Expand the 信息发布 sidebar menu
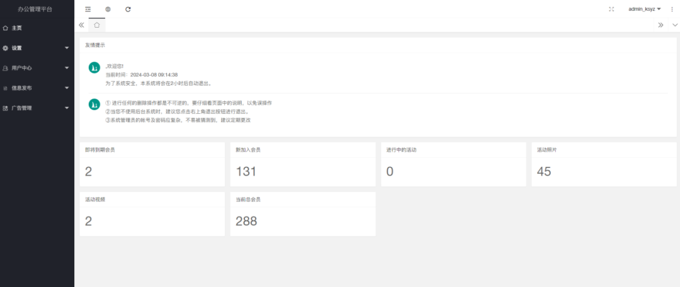The height and width of the screenshot is (287, 680). tap(37, 88)
